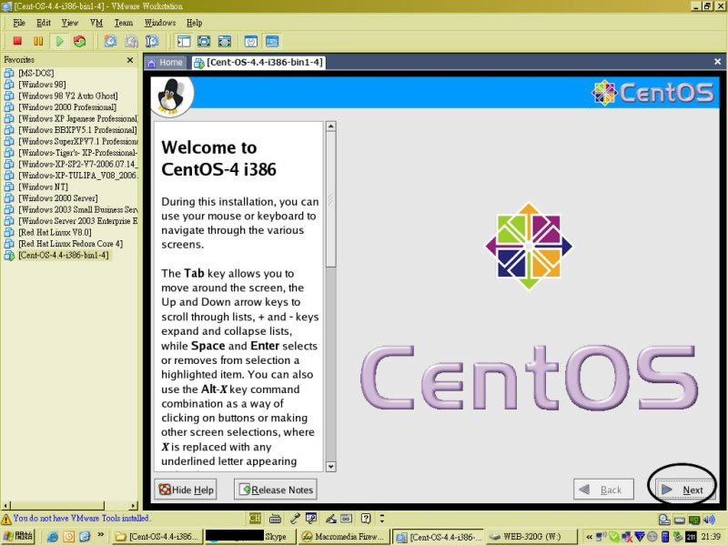Select [Windows-XP-TULIPA_V08_2006] favorite

click(x=77, y=176)
